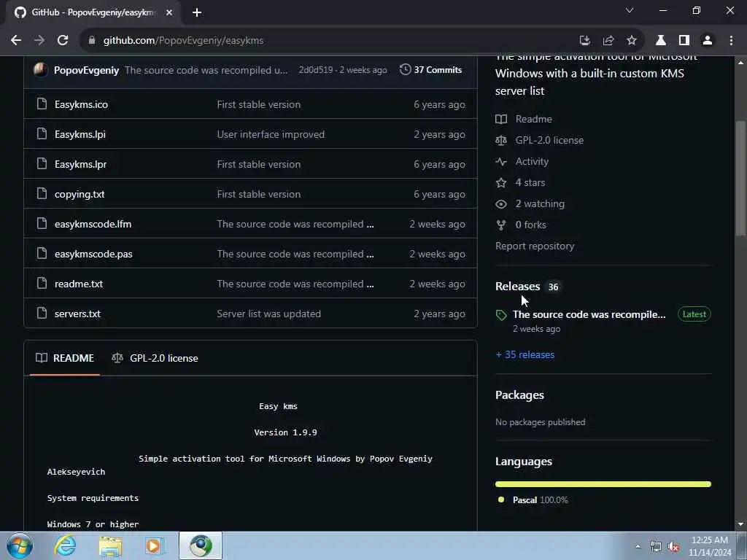
Task: Open the servers.txt file
Action: (x=77, y=314)
